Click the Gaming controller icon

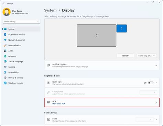[x=5, y=67]
